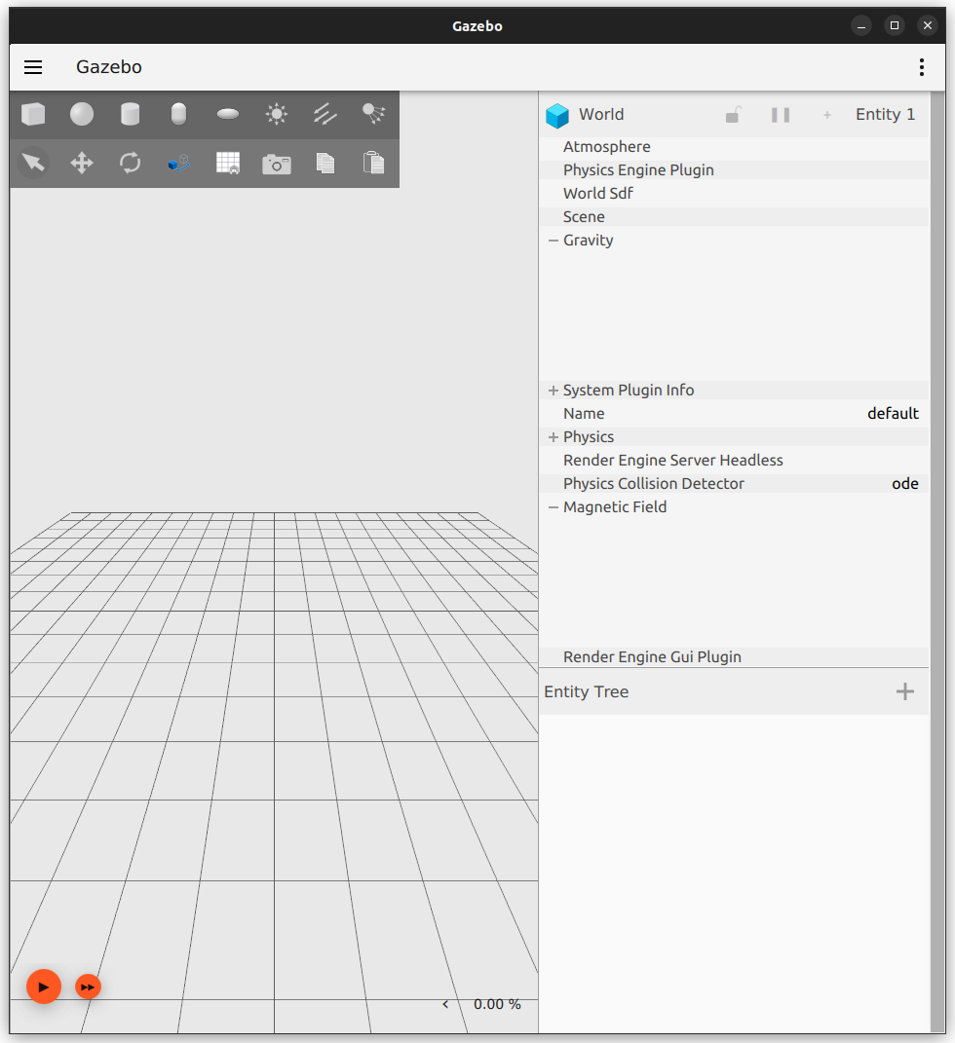Screen dimensions: 955x1043
Task: Add a spot light
Action: click(x=373, y=114)
